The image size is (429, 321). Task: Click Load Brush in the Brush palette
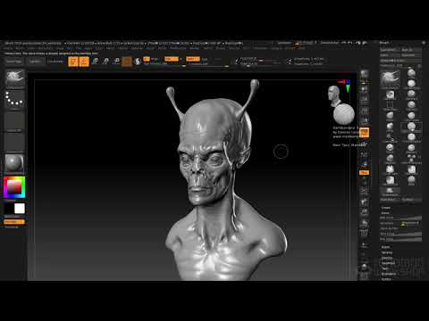click(x=390, y=50)
